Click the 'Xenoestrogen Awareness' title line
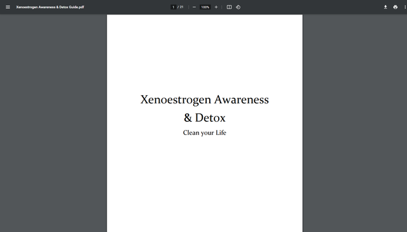Viewport: 407px width, 232px height. pyautogui.click(x=205, y=100)
